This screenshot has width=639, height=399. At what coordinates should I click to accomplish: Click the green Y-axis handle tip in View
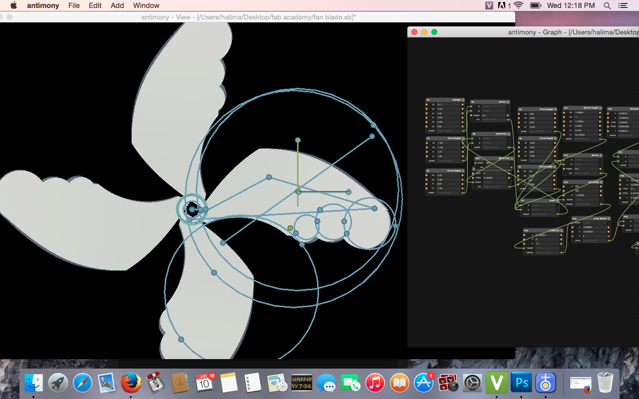(x=298, y=140)
